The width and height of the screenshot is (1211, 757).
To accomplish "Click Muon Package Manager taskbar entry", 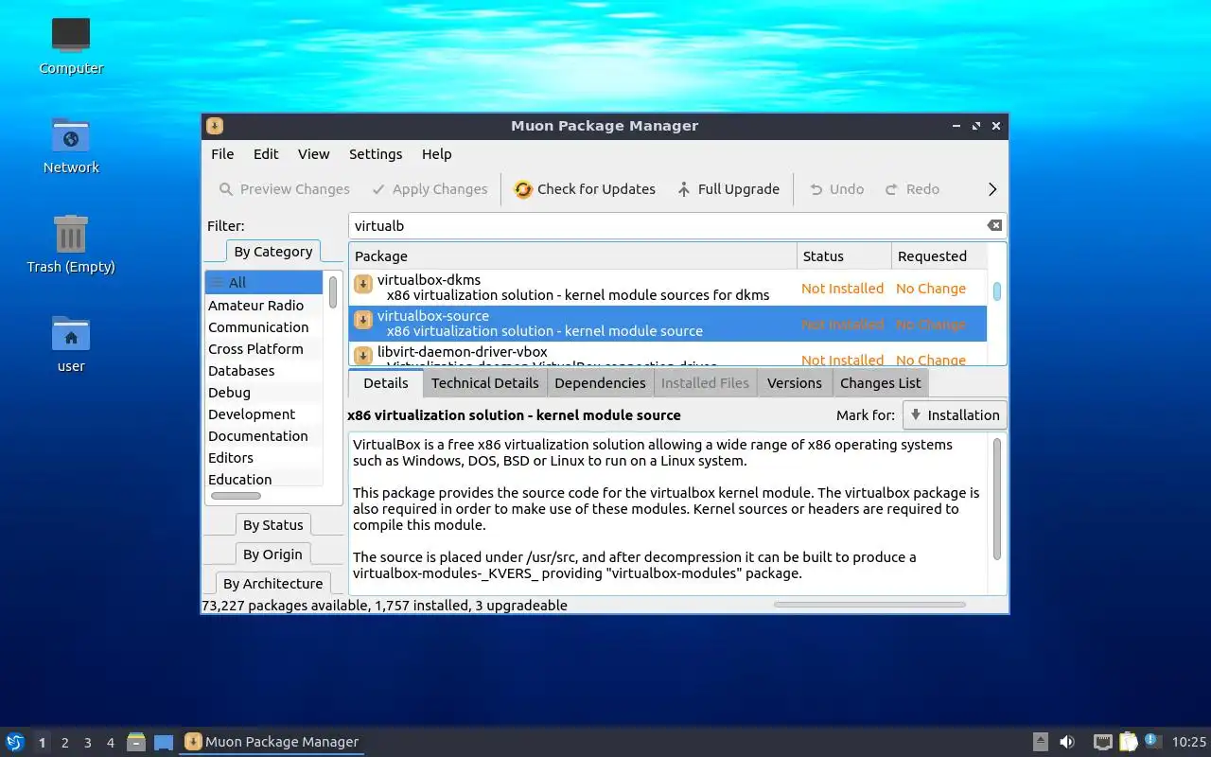I will (272, 742).
